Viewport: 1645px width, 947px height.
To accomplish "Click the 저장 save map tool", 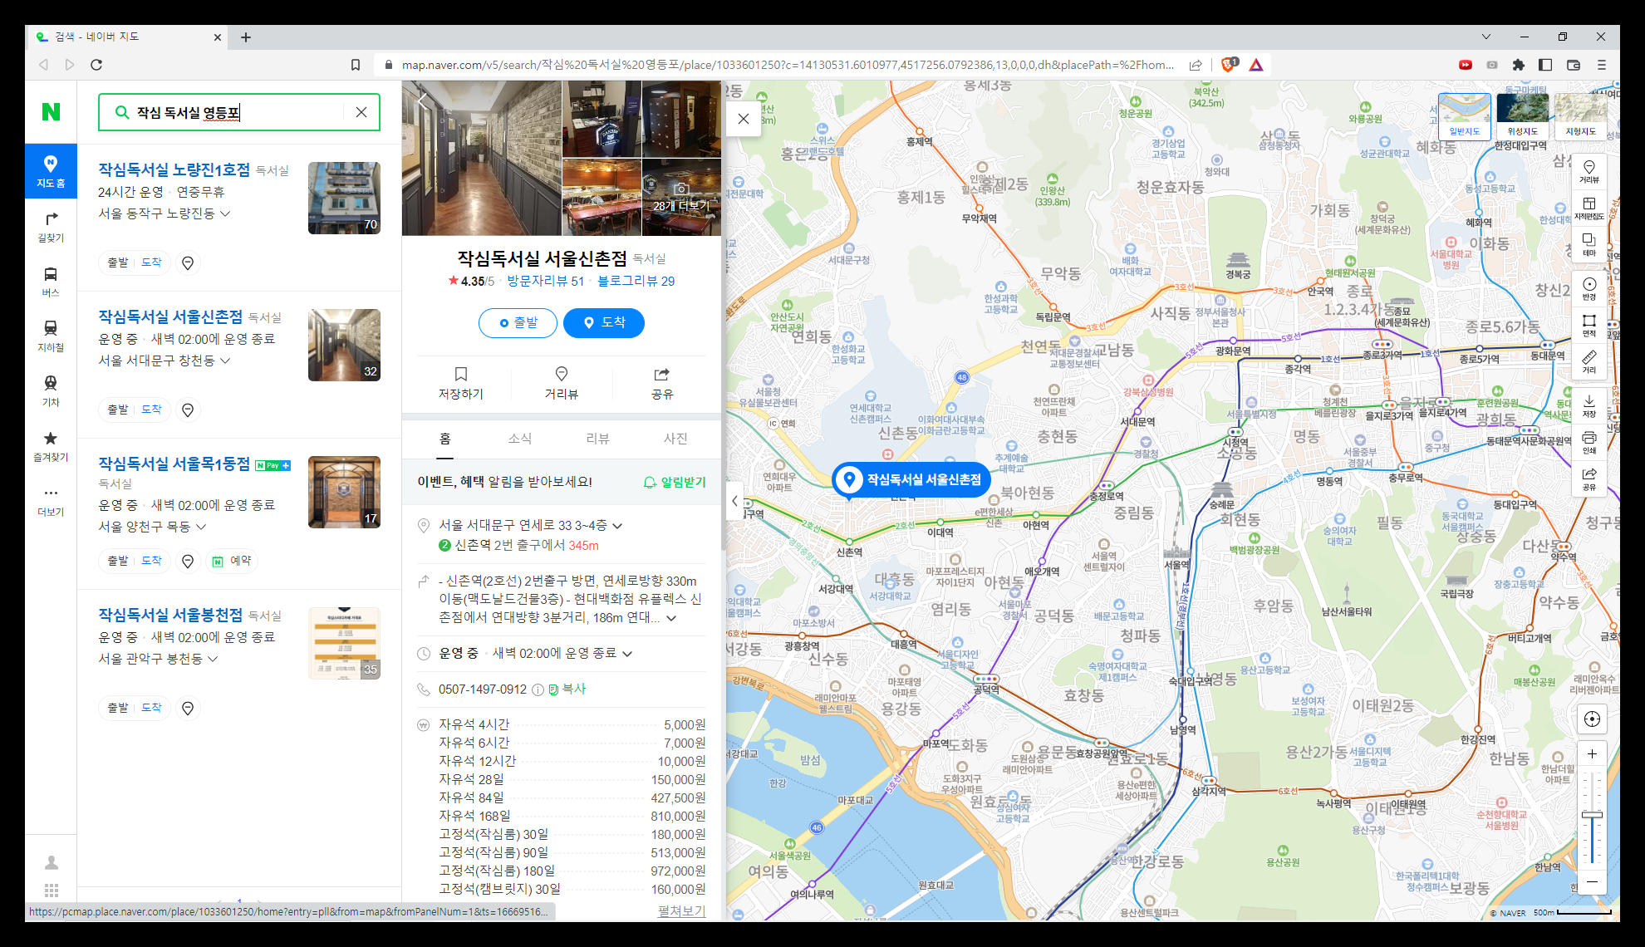I will (1589, 405).
